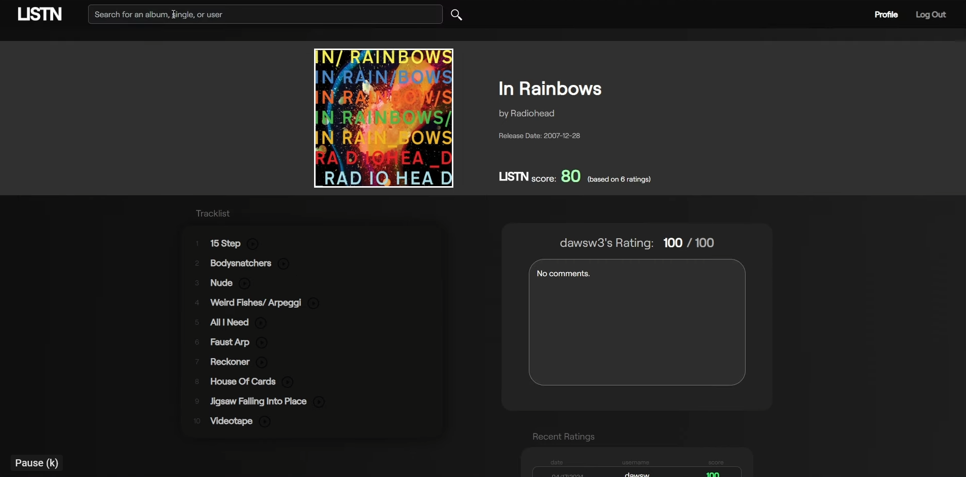Focus the album search input field
Image resolution: width=966 pixels, height=477 pixels.
coord(265,15)
